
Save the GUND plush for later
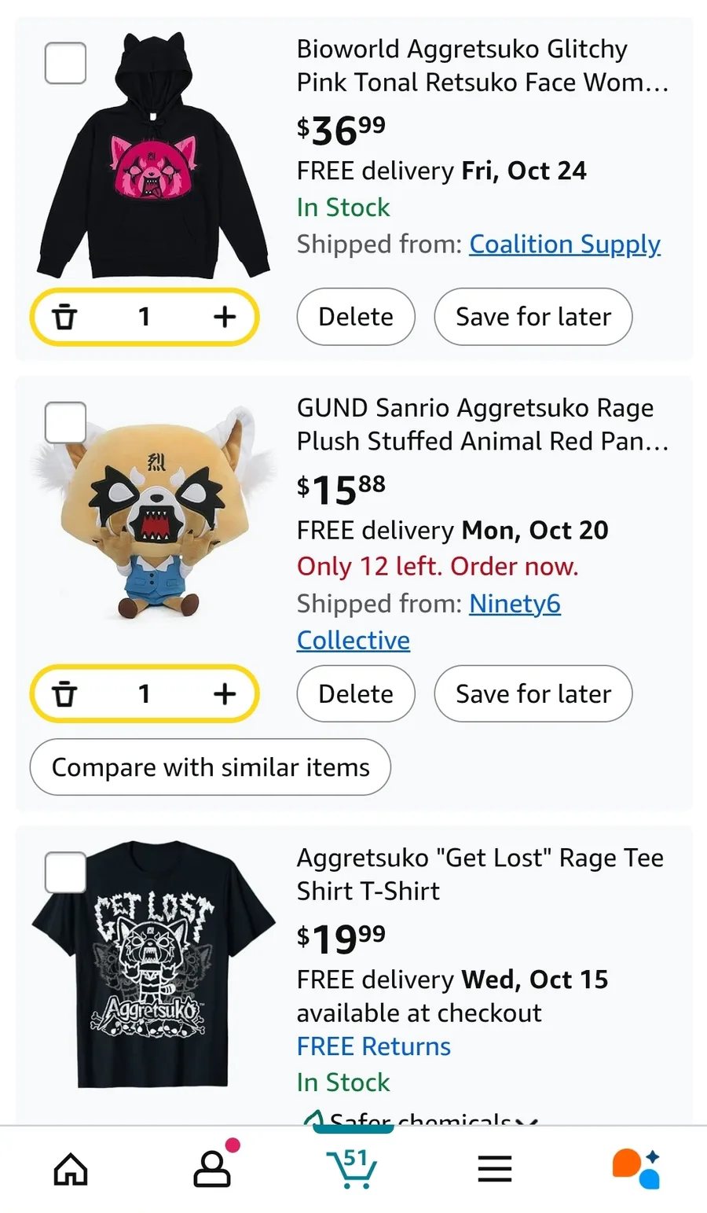tap(533, 694)
